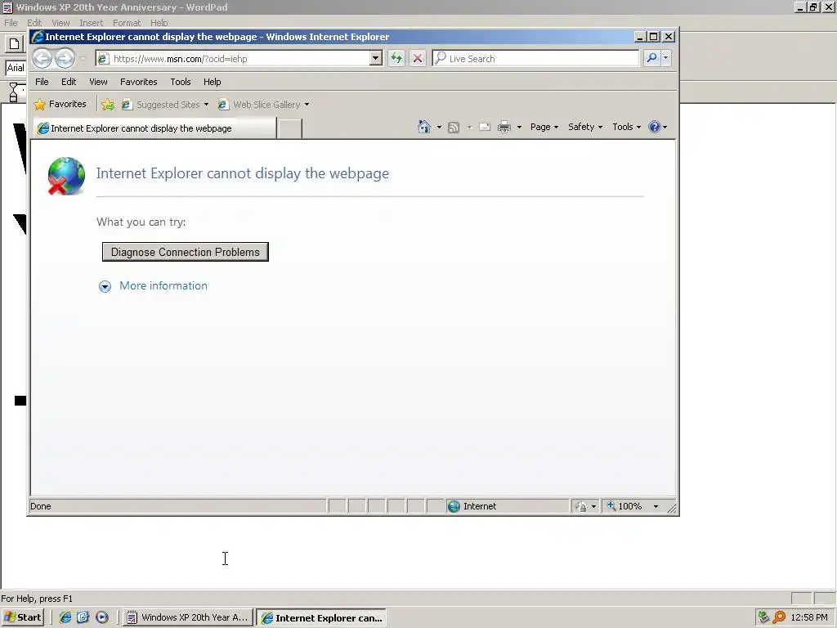Click the RSS Feeds icon

coord(454,127)
